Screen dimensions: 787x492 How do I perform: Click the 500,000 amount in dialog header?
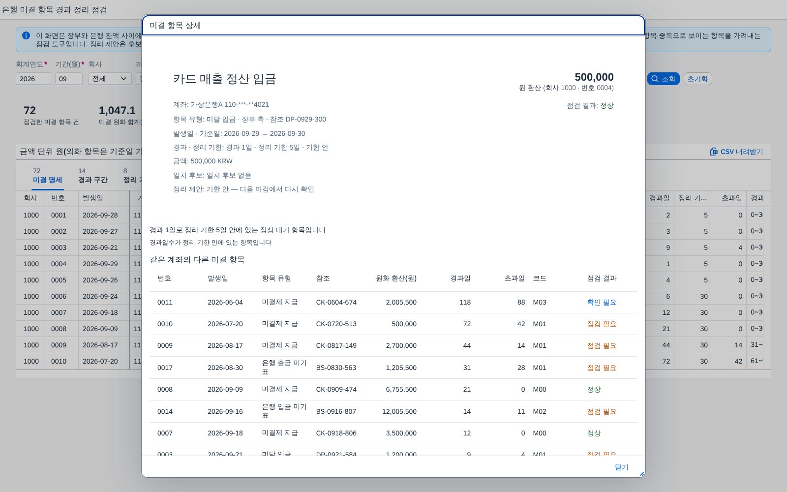594,77
